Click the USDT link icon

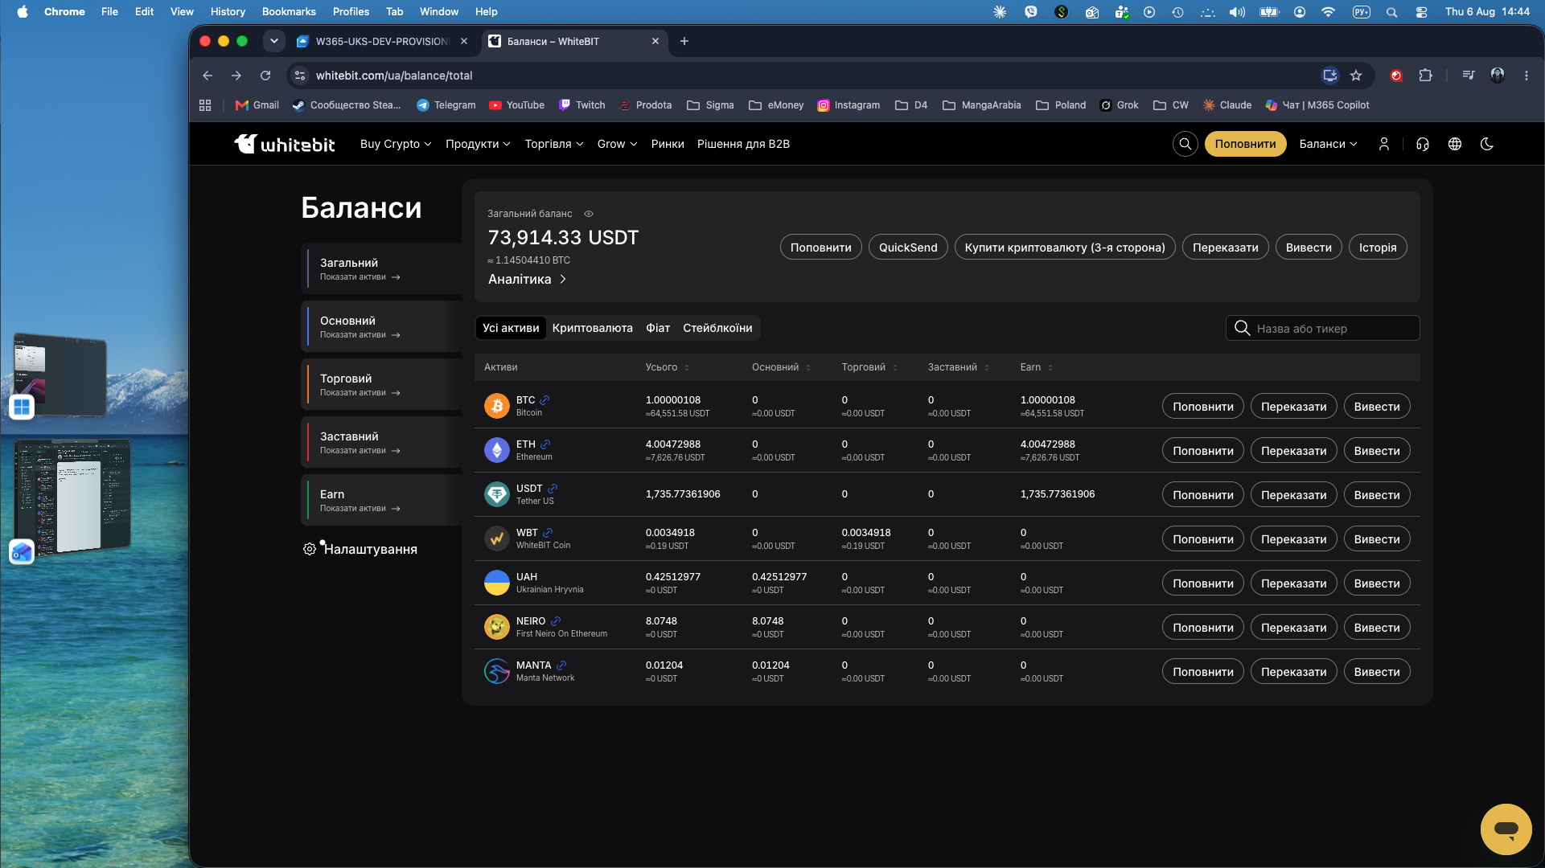[x=553, y=489]
